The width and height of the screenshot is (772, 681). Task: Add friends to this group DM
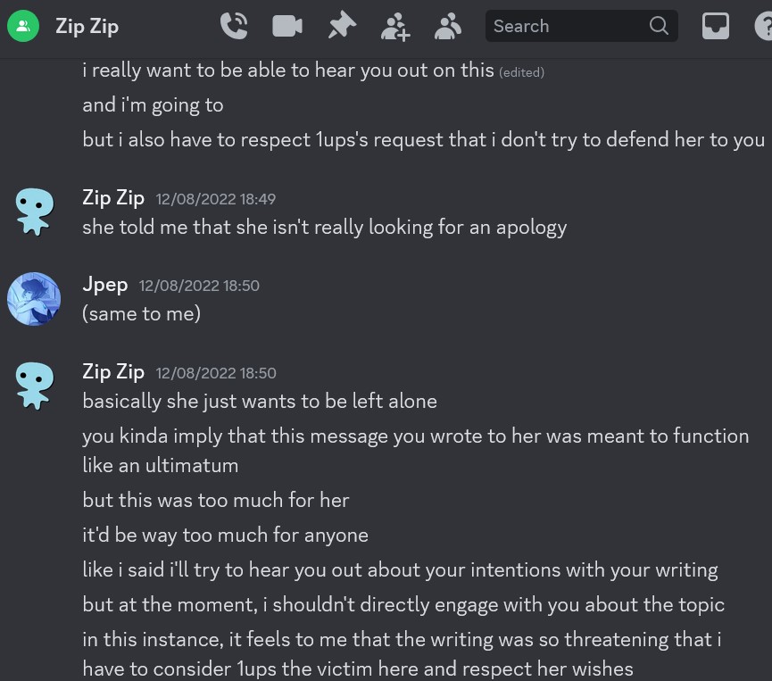(x=395, y=27)
